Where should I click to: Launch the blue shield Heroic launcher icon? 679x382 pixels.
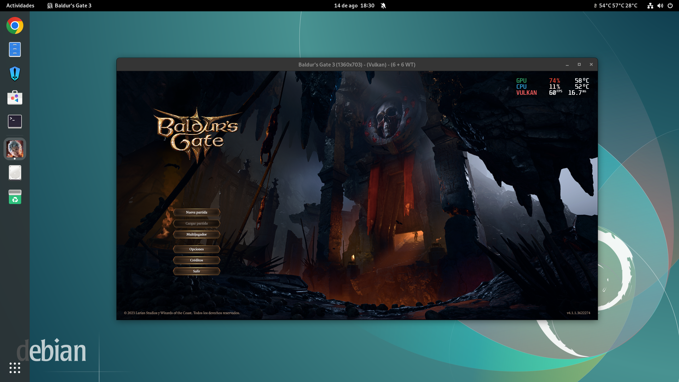15,74
